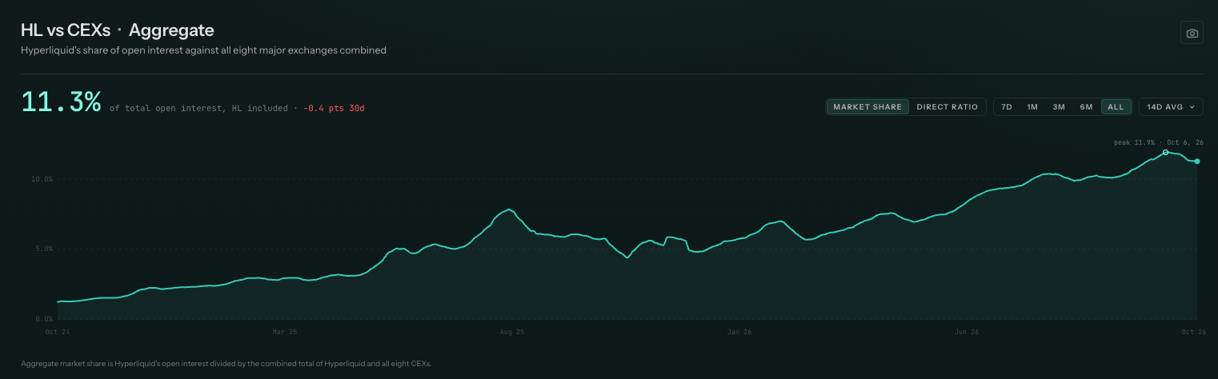The width and height of the screenshot is (1218, 379).
Task: Select the ALL time range
Action: tap(1116, 107)
